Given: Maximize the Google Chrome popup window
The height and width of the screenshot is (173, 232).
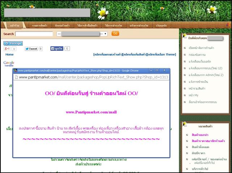Looking at the screenshot, I should click(x=157, y=70).
